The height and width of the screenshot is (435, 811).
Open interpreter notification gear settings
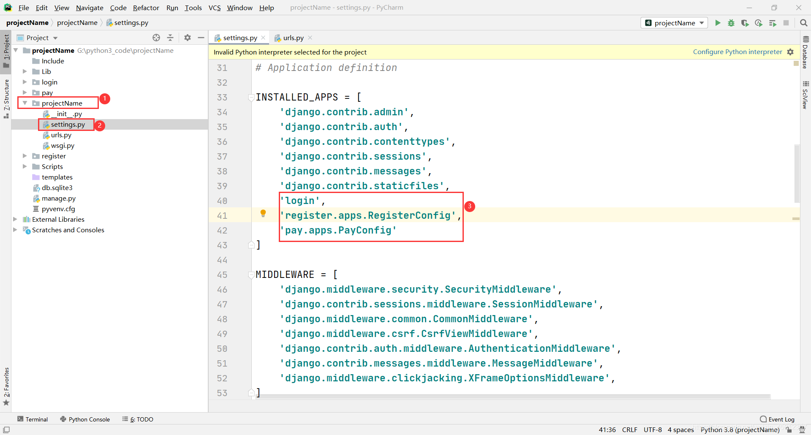click(x=790, y=52)
